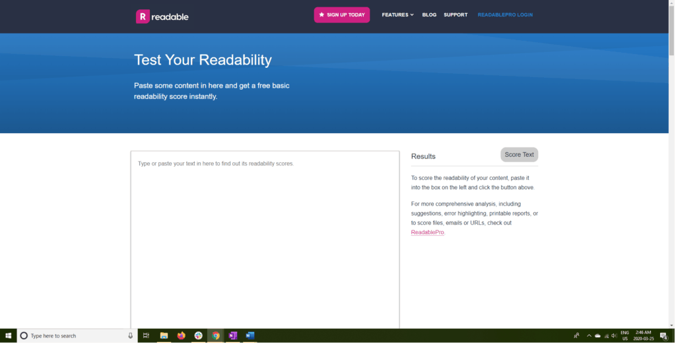The width and height of the screenshot is (676, 344).
Task: Open the network status tray icon
Action: [x=607, y=336]
